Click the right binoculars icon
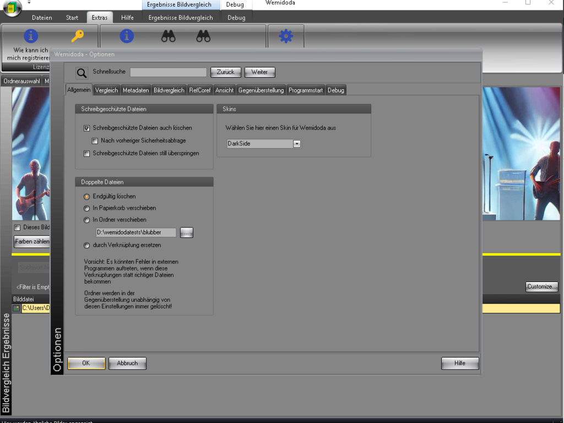The image size is (564, 423). 203,36
